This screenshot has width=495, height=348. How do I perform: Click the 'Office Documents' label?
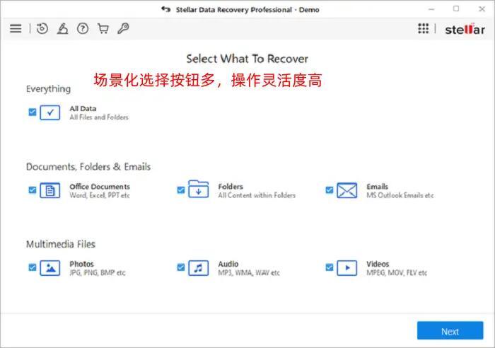point(100,187)
